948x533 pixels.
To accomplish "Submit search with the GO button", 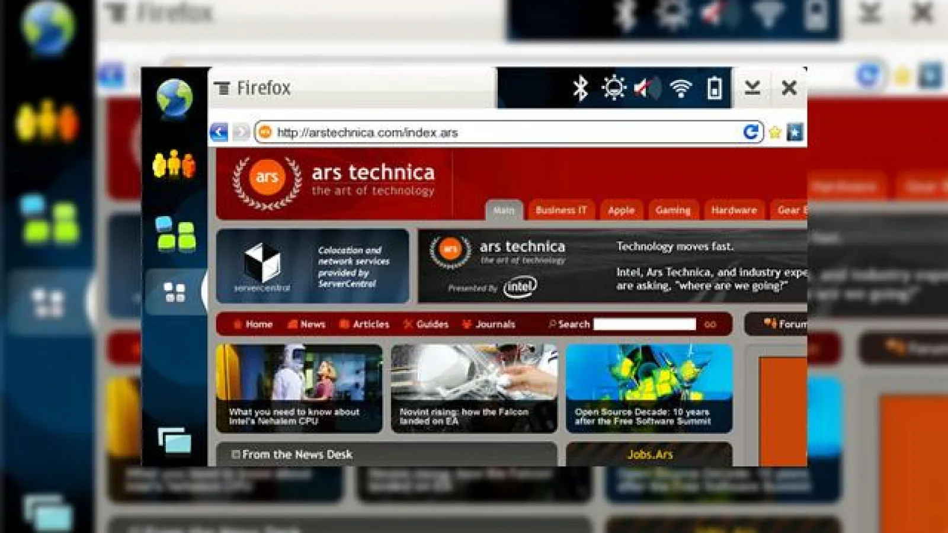I will 710,325.
